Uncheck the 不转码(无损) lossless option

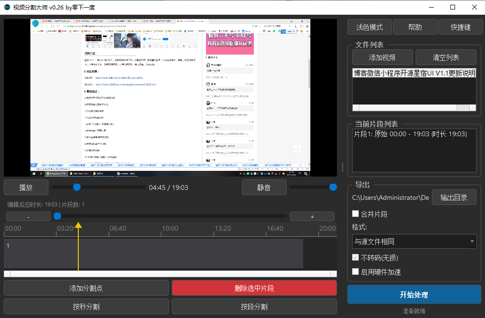click(x=355, y=257)
